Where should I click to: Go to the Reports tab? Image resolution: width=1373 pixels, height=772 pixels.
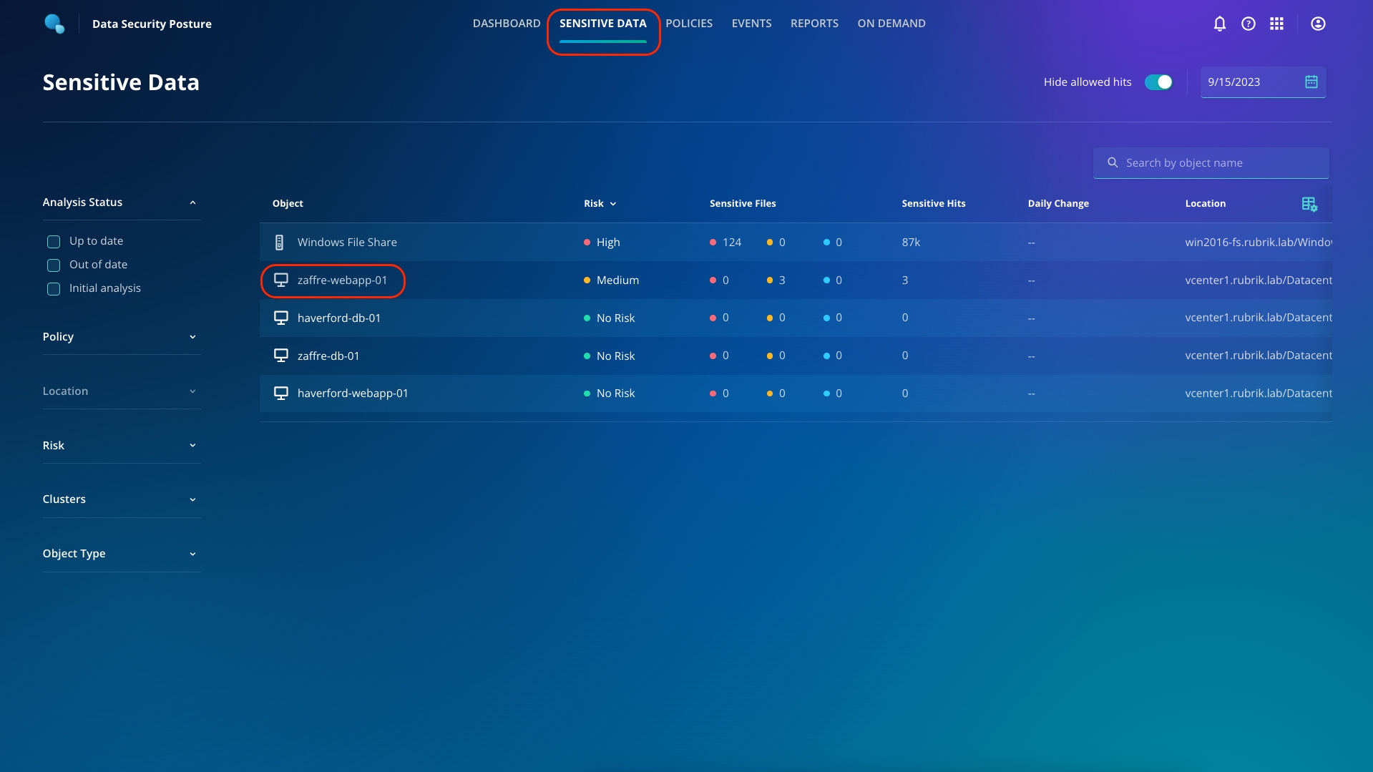(814, 24)
